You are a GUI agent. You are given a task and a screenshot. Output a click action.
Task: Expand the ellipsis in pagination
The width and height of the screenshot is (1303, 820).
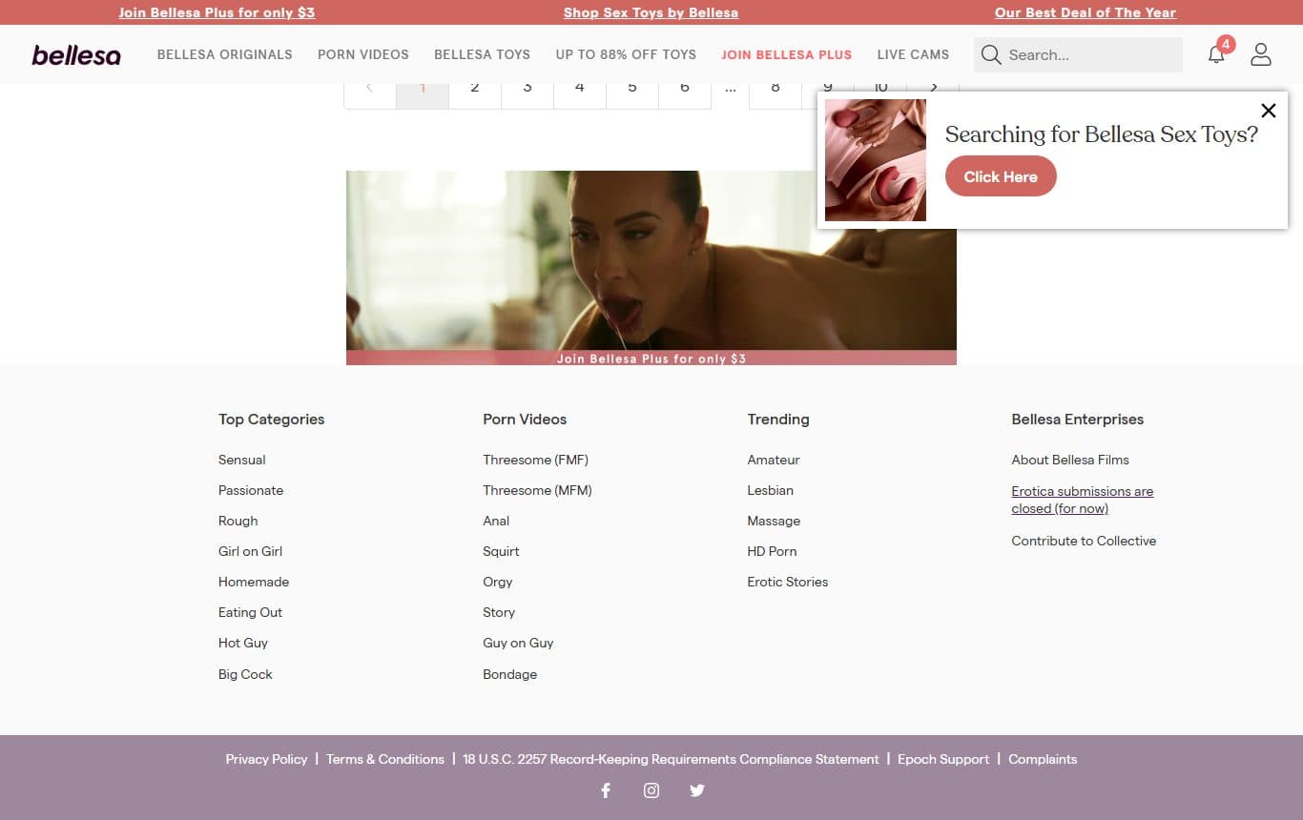click(730, 86)
